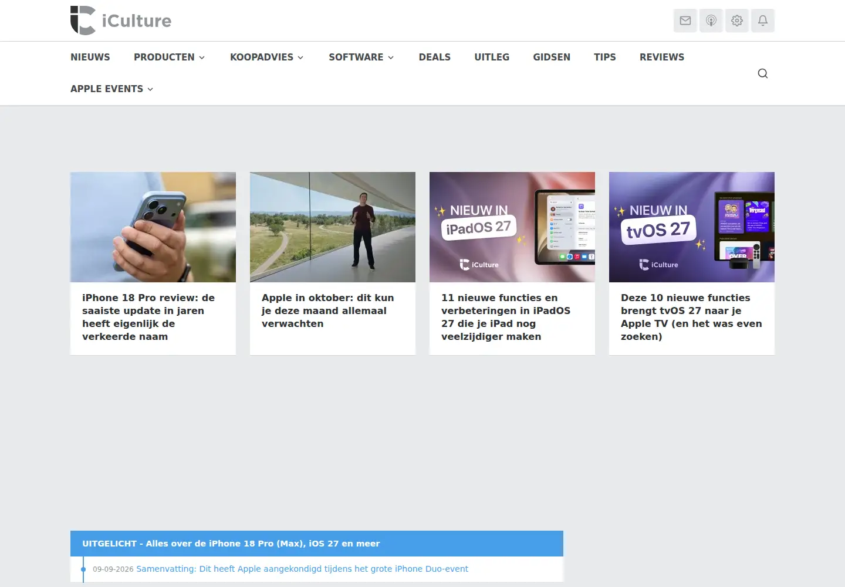This screenshot has height=587, width=845.
Task: Open Producten menu label
Action: point(164,57)
